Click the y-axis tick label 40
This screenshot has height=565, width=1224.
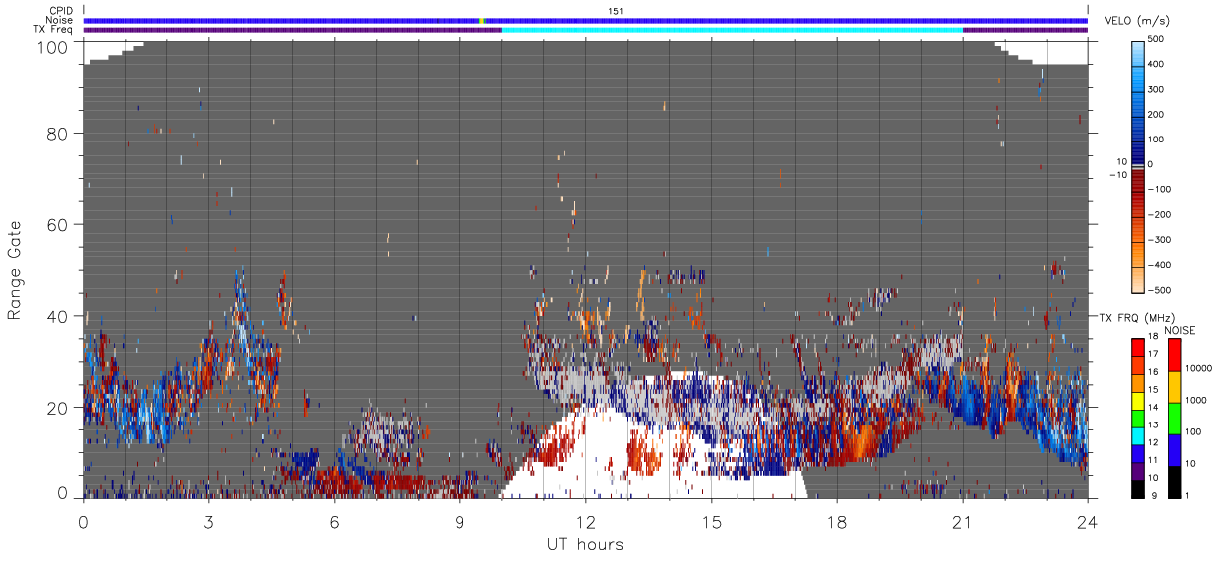[x=58, y=316]
